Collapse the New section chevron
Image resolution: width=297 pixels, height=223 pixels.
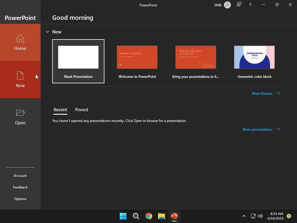[47, 32]
